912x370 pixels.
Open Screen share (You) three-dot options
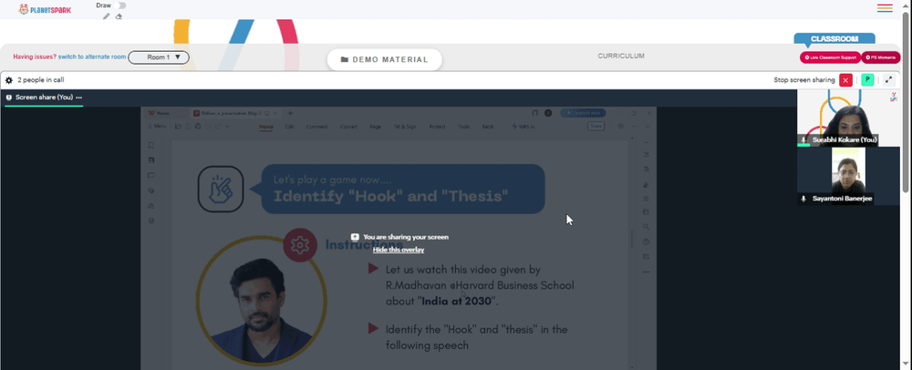point(79,98)
